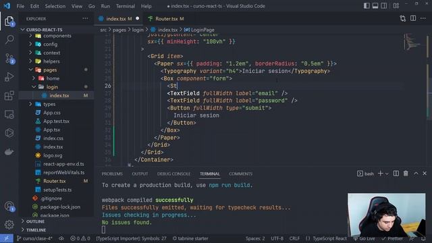Toggle secondary side bar layout icon

[x=383, y=6]
